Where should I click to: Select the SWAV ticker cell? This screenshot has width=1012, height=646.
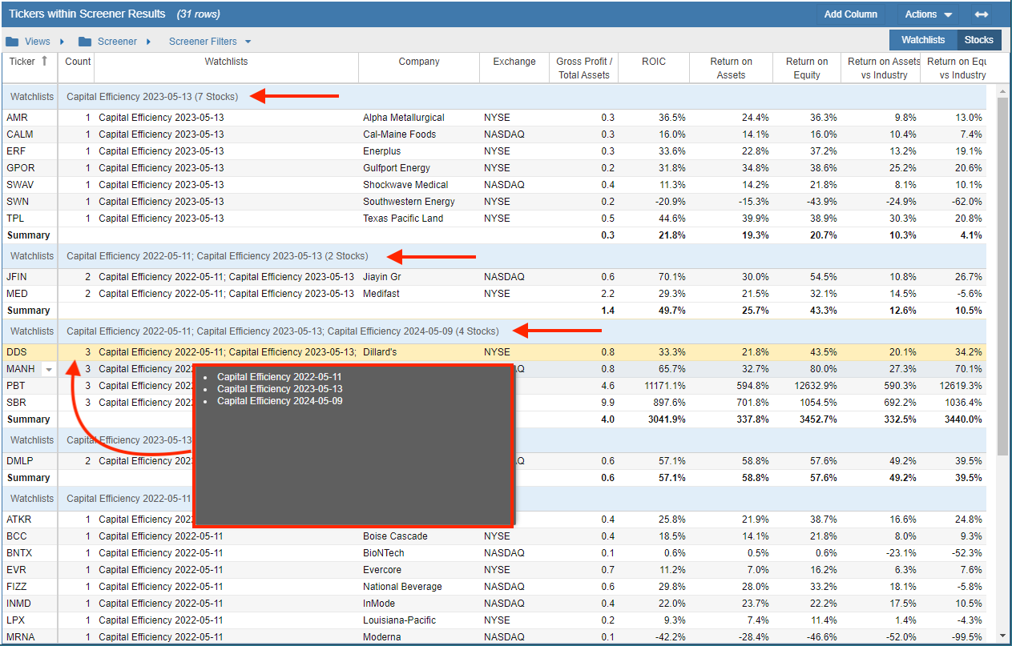(x=30, y=185)
